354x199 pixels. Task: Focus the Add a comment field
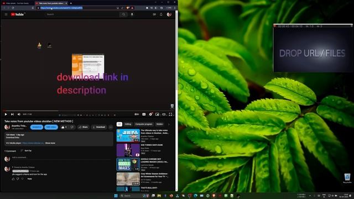click(61, 158)
